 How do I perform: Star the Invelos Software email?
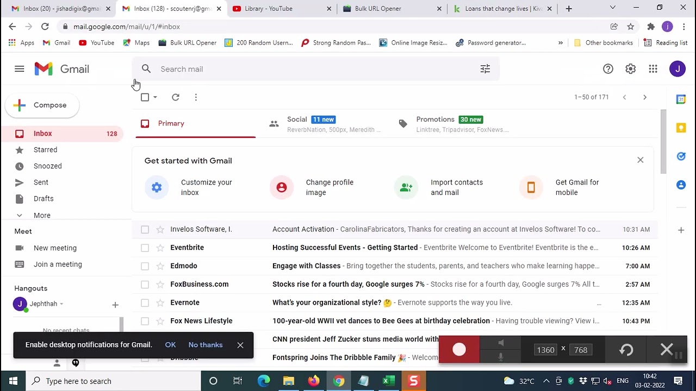(x=160, y=229)
